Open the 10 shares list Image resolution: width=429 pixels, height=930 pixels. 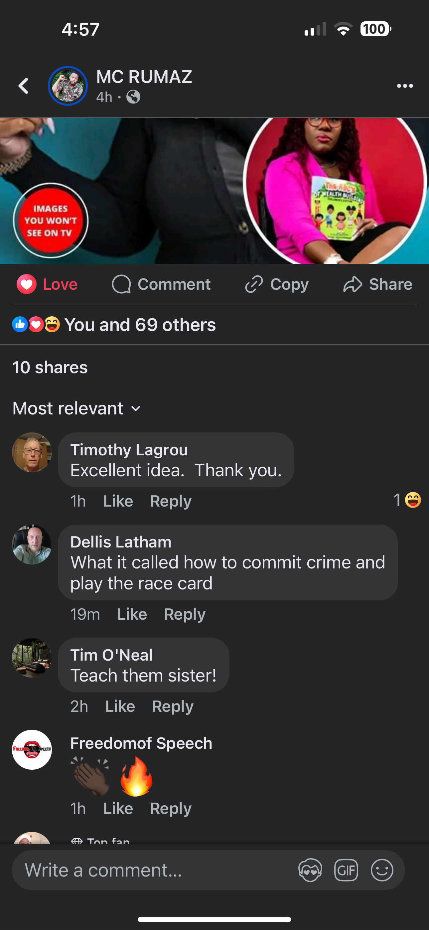pos(50,367)
